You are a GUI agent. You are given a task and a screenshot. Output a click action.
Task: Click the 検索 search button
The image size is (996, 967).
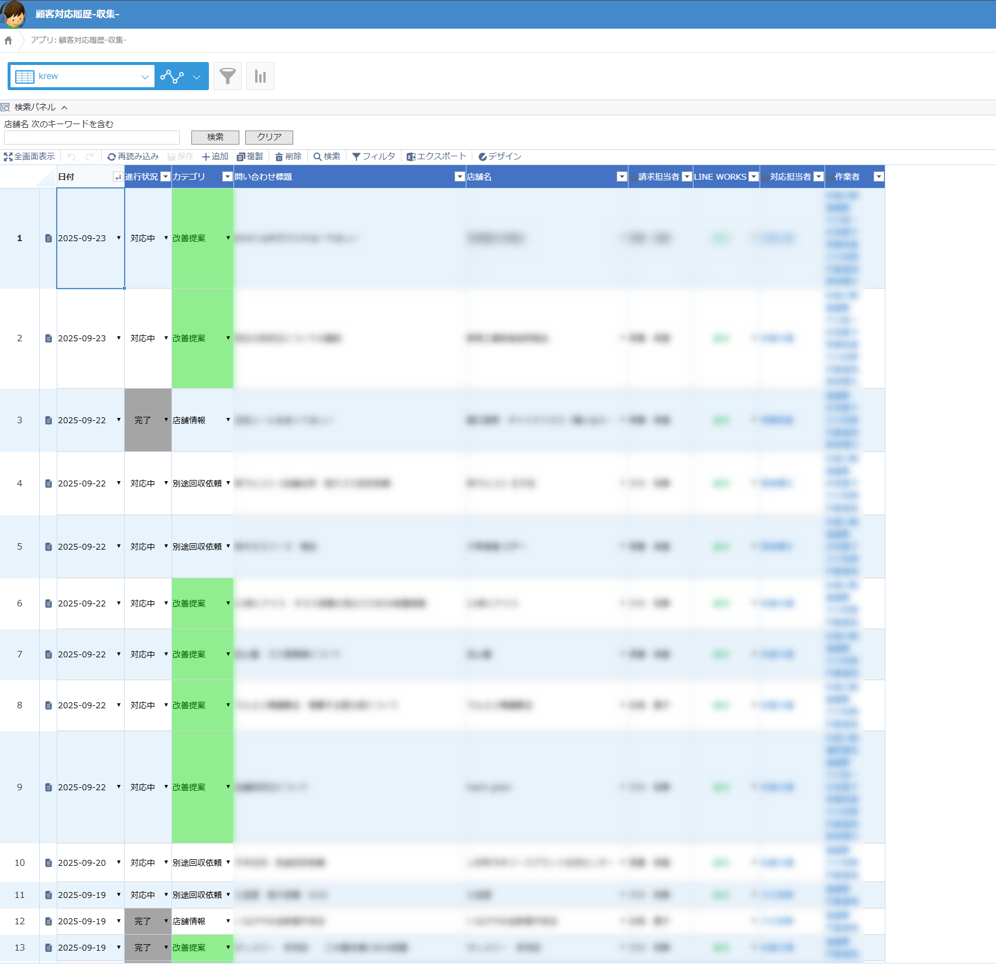click(215, 137)
